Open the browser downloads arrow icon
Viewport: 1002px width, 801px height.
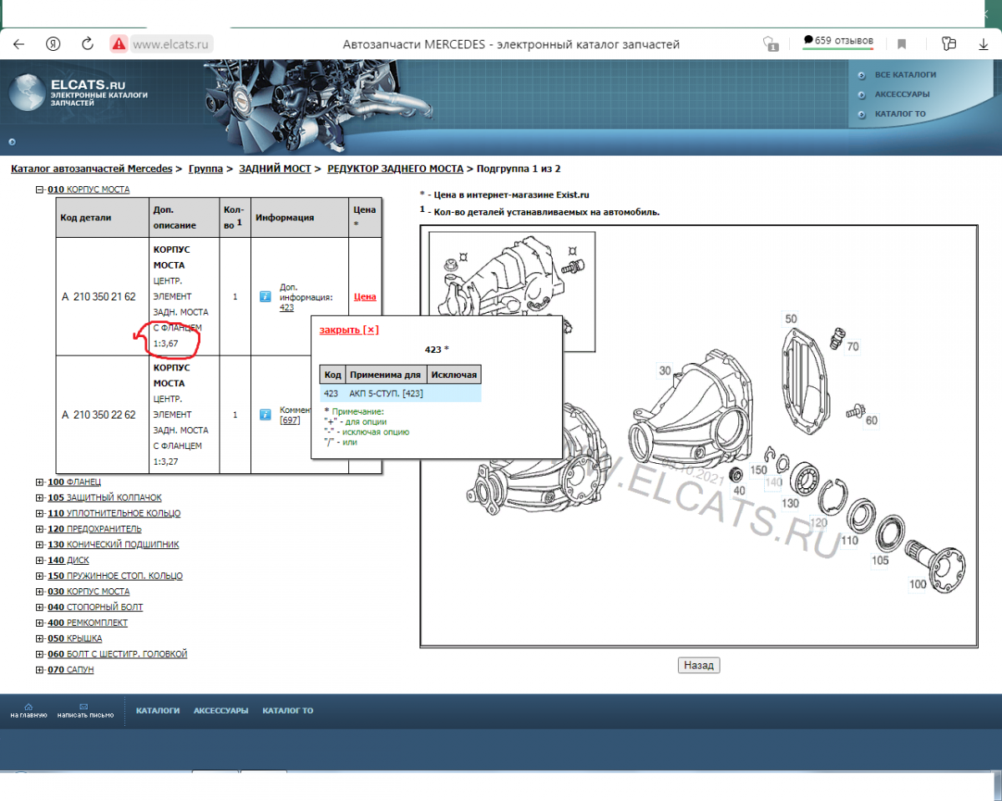click(984, 44)
